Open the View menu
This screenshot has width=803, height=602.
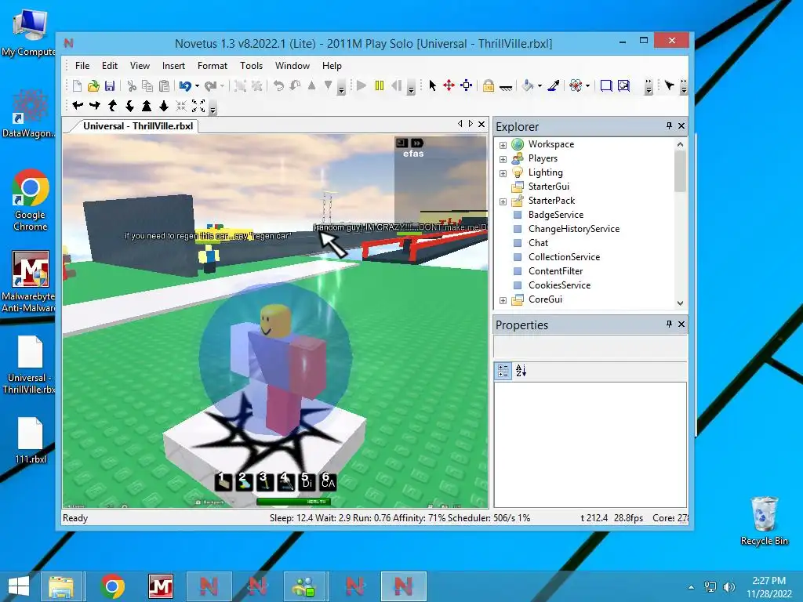(x=140, y=66)
